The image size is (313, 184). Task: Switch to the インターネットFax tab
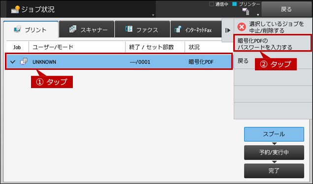[x=196, y=30]
